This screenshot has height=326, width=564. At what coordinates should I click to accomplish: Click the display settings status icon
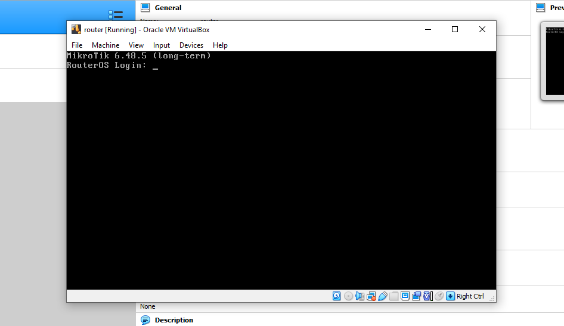click(x=405, y=296)
